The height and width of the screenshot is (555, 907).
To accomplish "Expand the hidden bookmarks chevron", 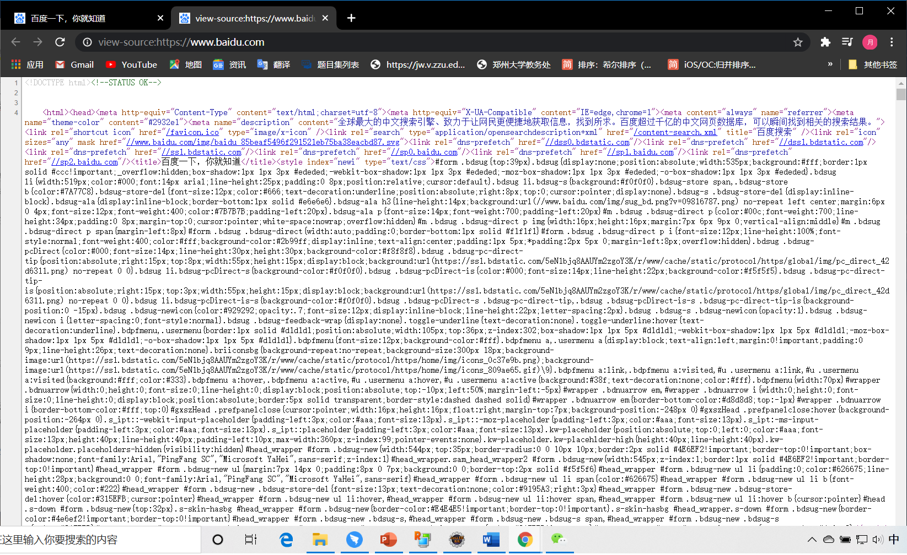I will tap(830, 64).
